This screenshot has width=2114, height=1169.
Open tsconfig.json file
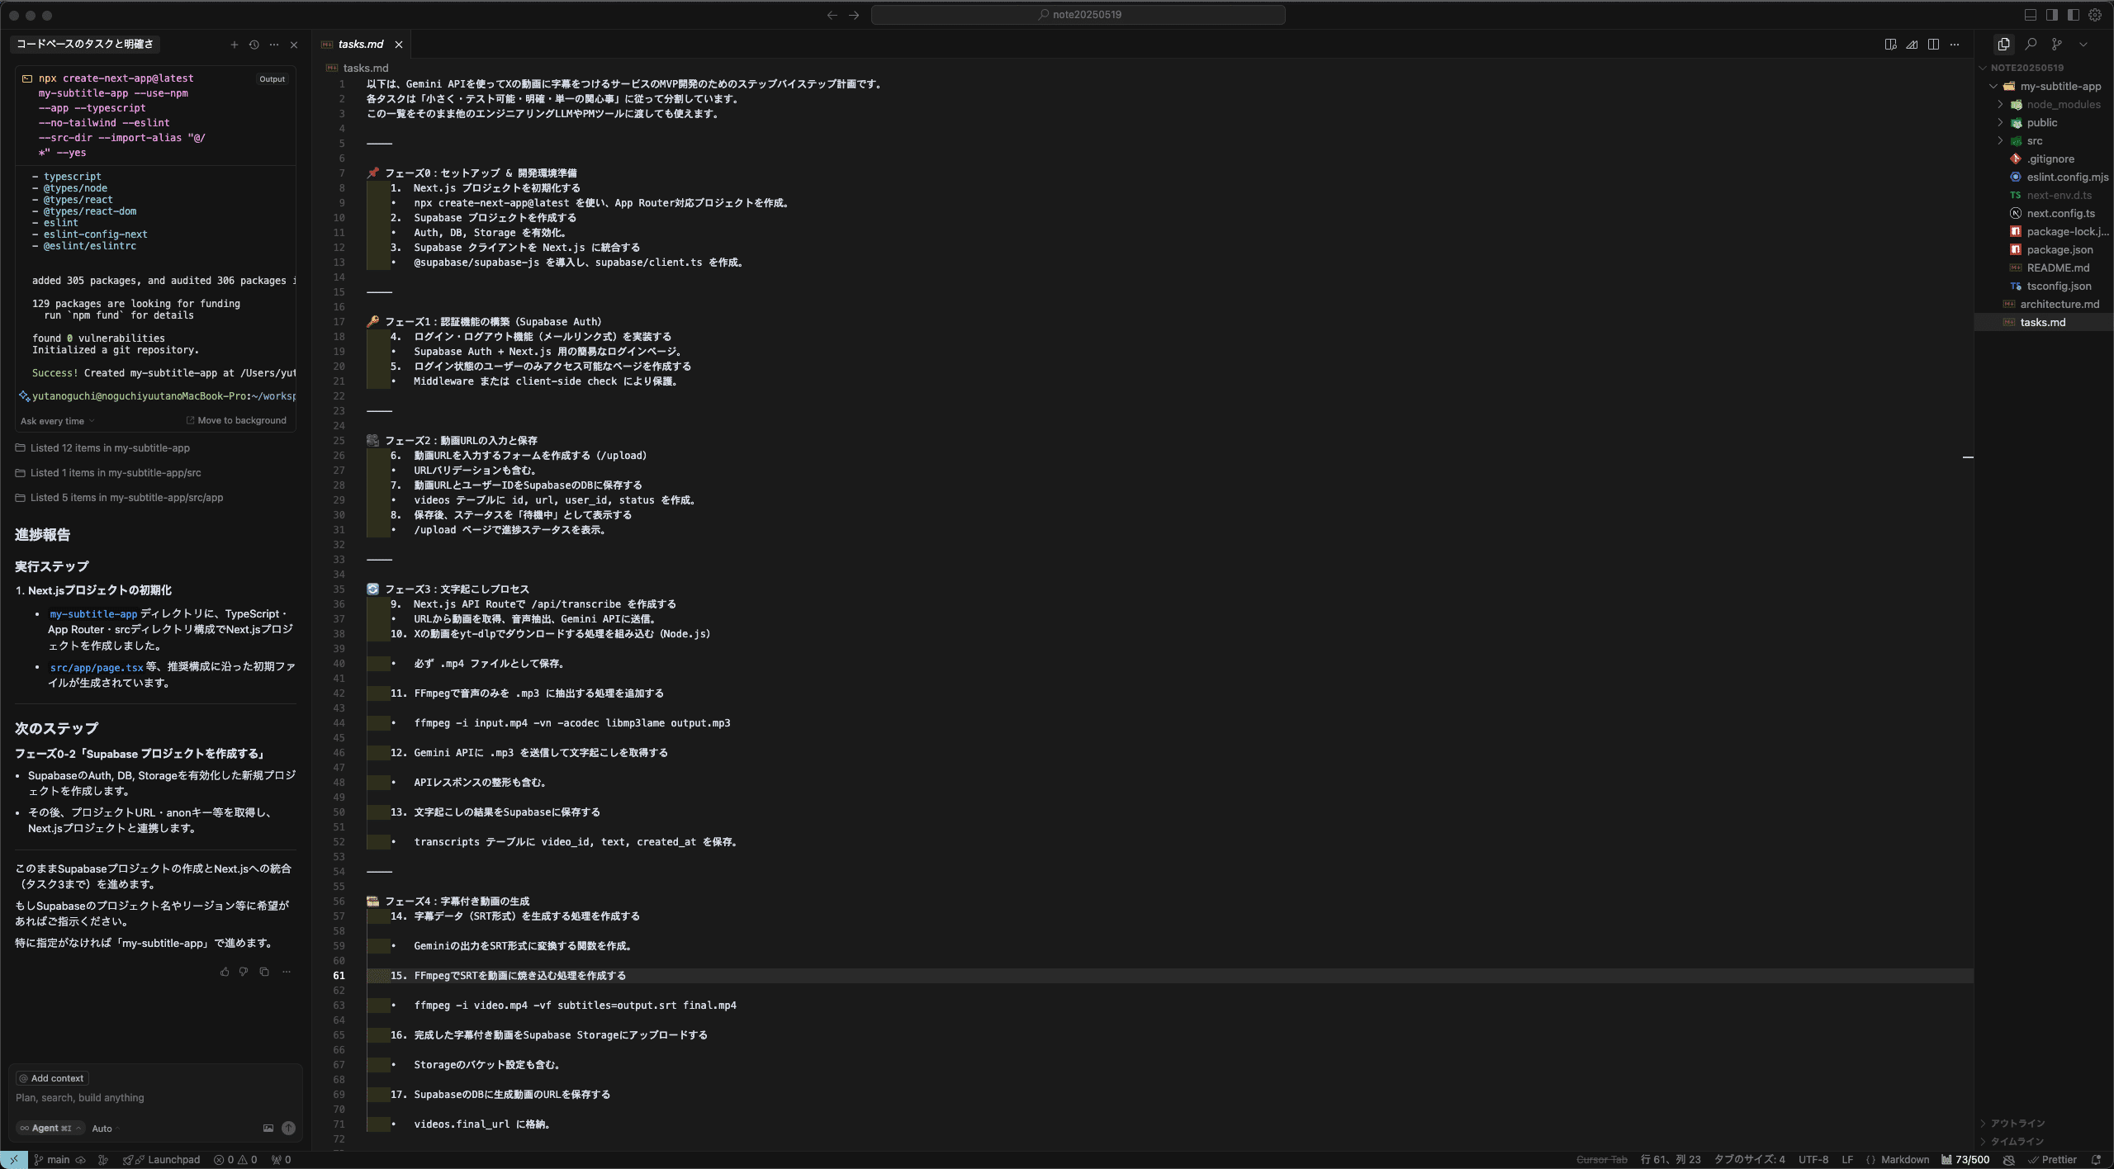pos(2044,286)
